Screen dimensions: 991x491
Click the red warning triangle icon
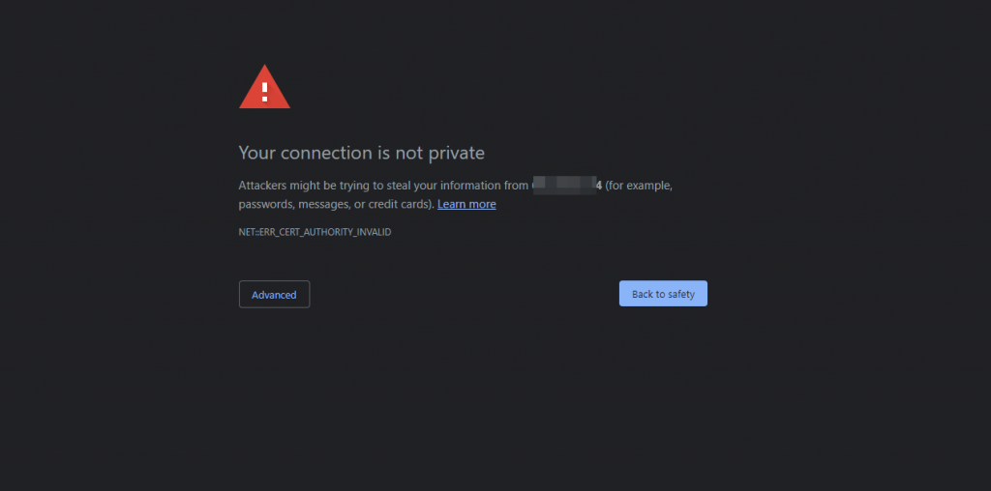coord(264,87)
